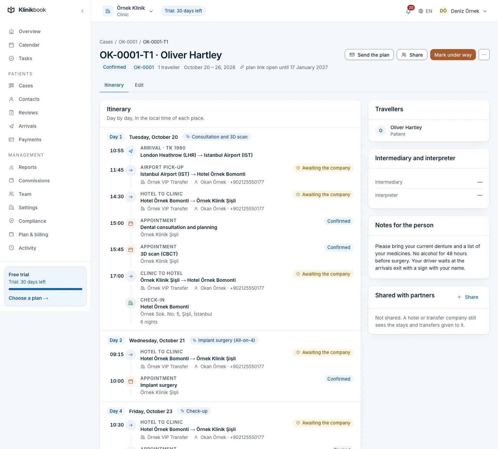The height and width of the screenshot is (449, 498).
Task: Open Commissions in the sidebar
Action: point(45,181)
